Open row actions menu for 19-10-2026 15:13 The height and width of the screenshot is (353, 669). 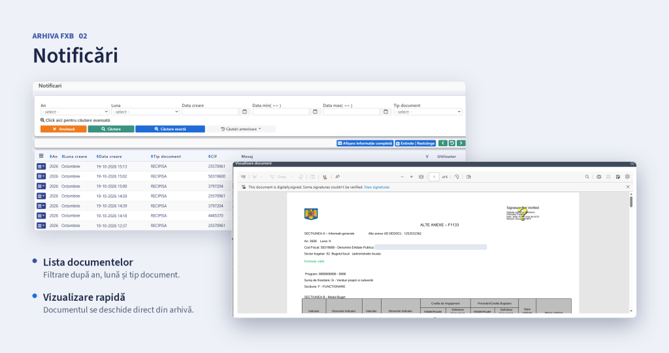[41, 166]
